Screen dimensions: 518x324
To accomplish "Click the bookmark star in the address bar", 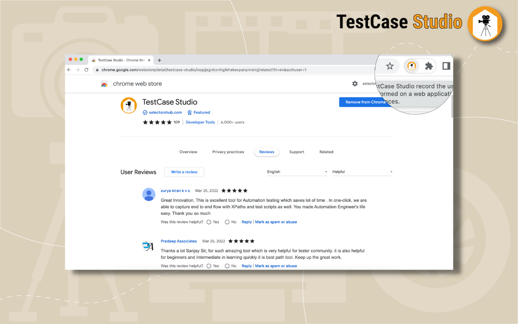I will pyautogui.click(x=390, y=66).
